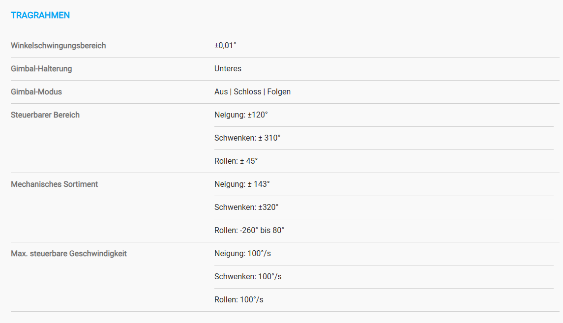Viewport: 563px width, 323px height.
Task: Select the Winkelschwingungsbereich label
Action: pos(58,46)
